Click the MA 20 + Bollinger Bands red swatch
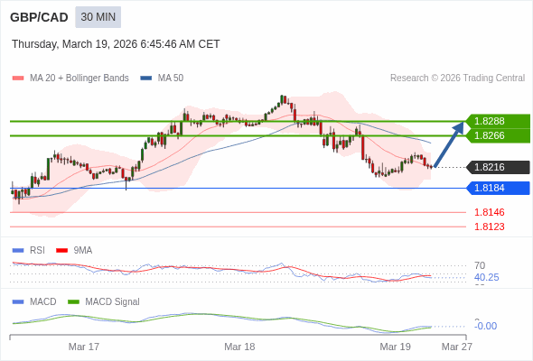This screenshot has width=533, height=361. [18, 79]
